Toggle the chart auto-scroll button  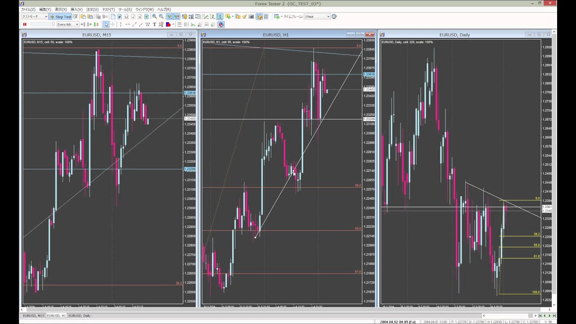[x=170, y=17]
